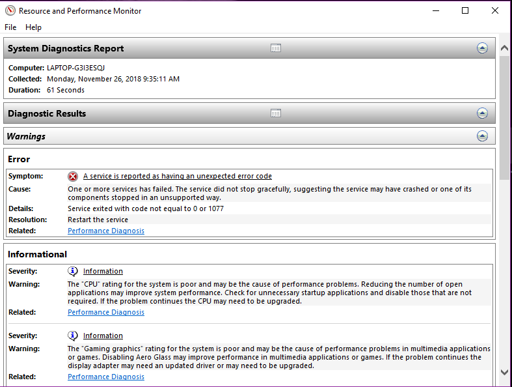Click the info icon in CPU rating entry

(73, 271)
